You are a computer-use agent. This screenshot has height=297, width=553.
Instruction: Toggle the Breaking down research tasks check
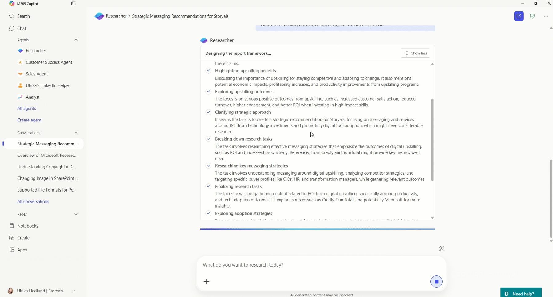coord(208,139)
